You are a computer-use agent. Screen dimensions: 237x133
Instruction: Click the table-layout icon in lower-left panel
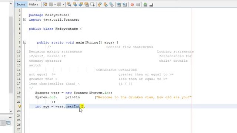point(9,123)
